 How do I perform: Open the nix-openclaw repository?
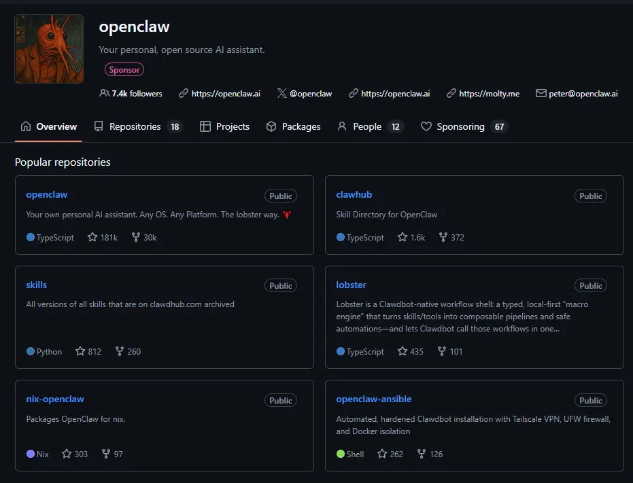click(54, 399)
